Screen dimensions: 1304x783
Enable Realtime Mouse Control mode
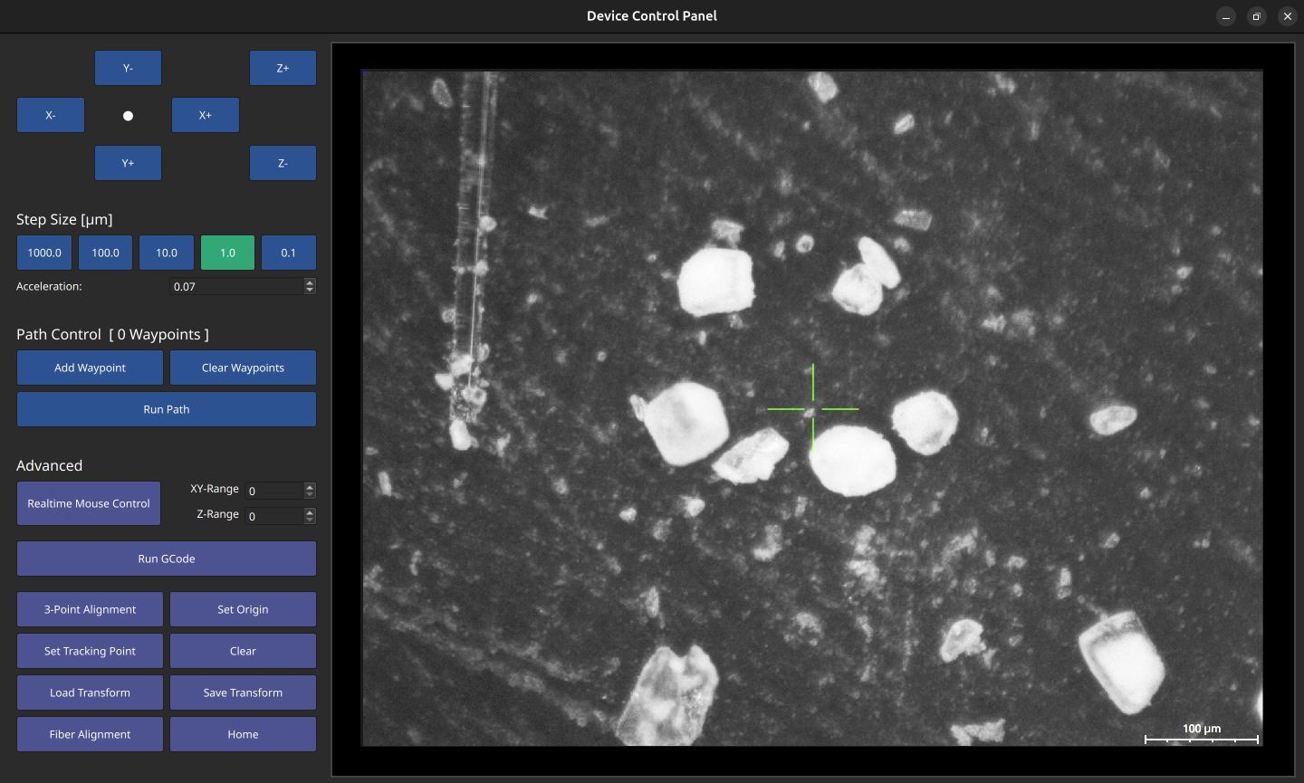pos(88,503)
